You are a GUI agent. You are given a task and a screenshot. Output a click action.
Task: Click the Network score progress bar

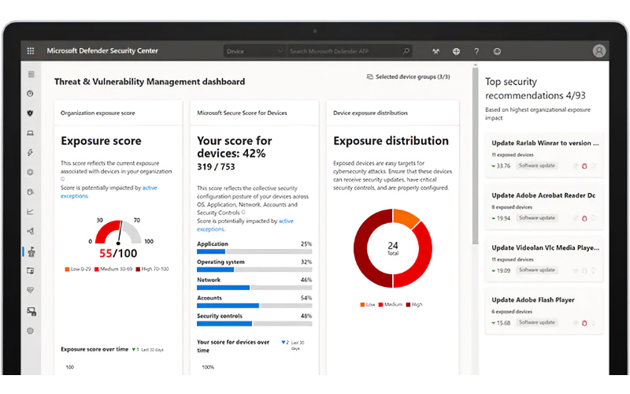pos(254,288)
